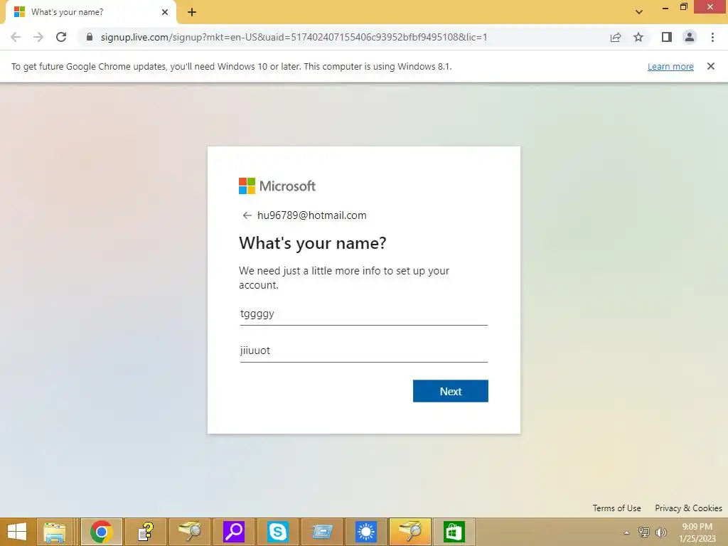728x546 pixels.
Task: Open Learn more about Chrome updates
Action: tap(670, 66)
